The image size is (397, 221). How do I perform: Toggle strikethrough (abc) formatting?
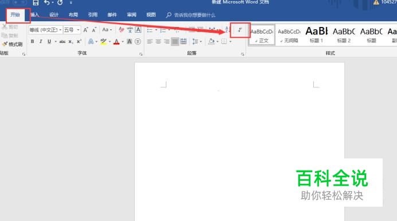[x=63, y=41]
